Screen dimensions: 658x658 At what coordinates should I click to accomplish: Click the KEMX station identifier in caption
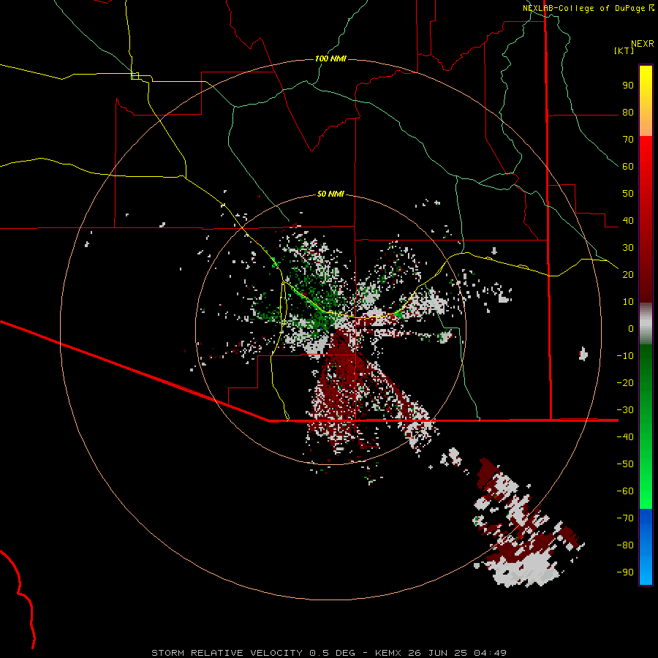click(x=388, y=653)
